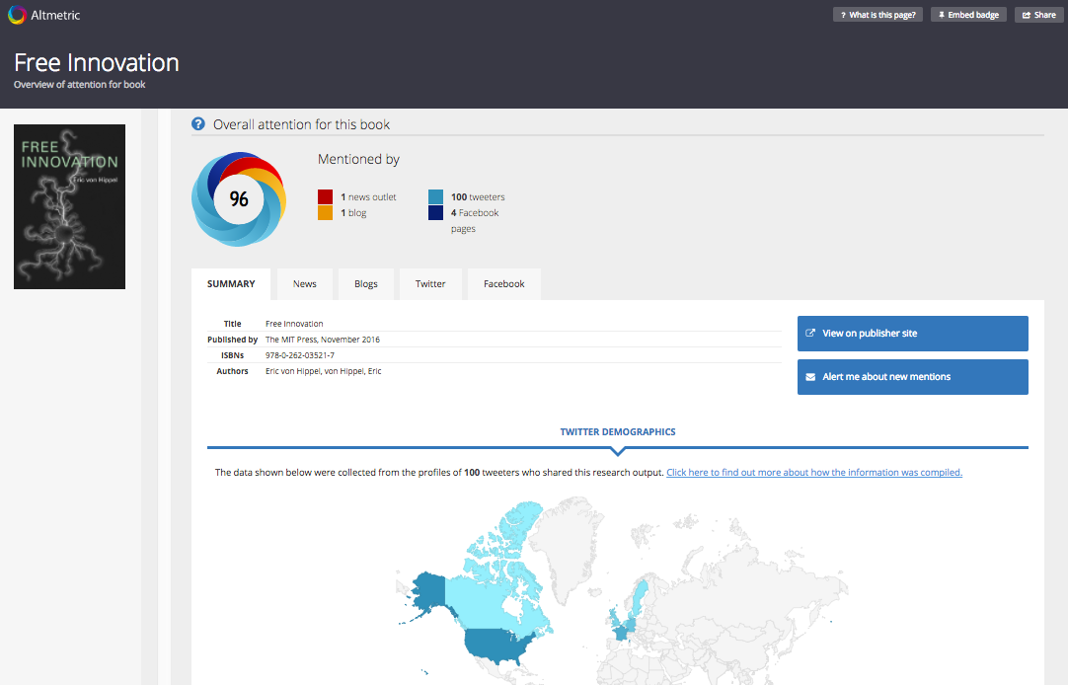Click the Free Innovation book cover thumbnail
Screen dimensions: 1068x685
(x=69, y=206)
